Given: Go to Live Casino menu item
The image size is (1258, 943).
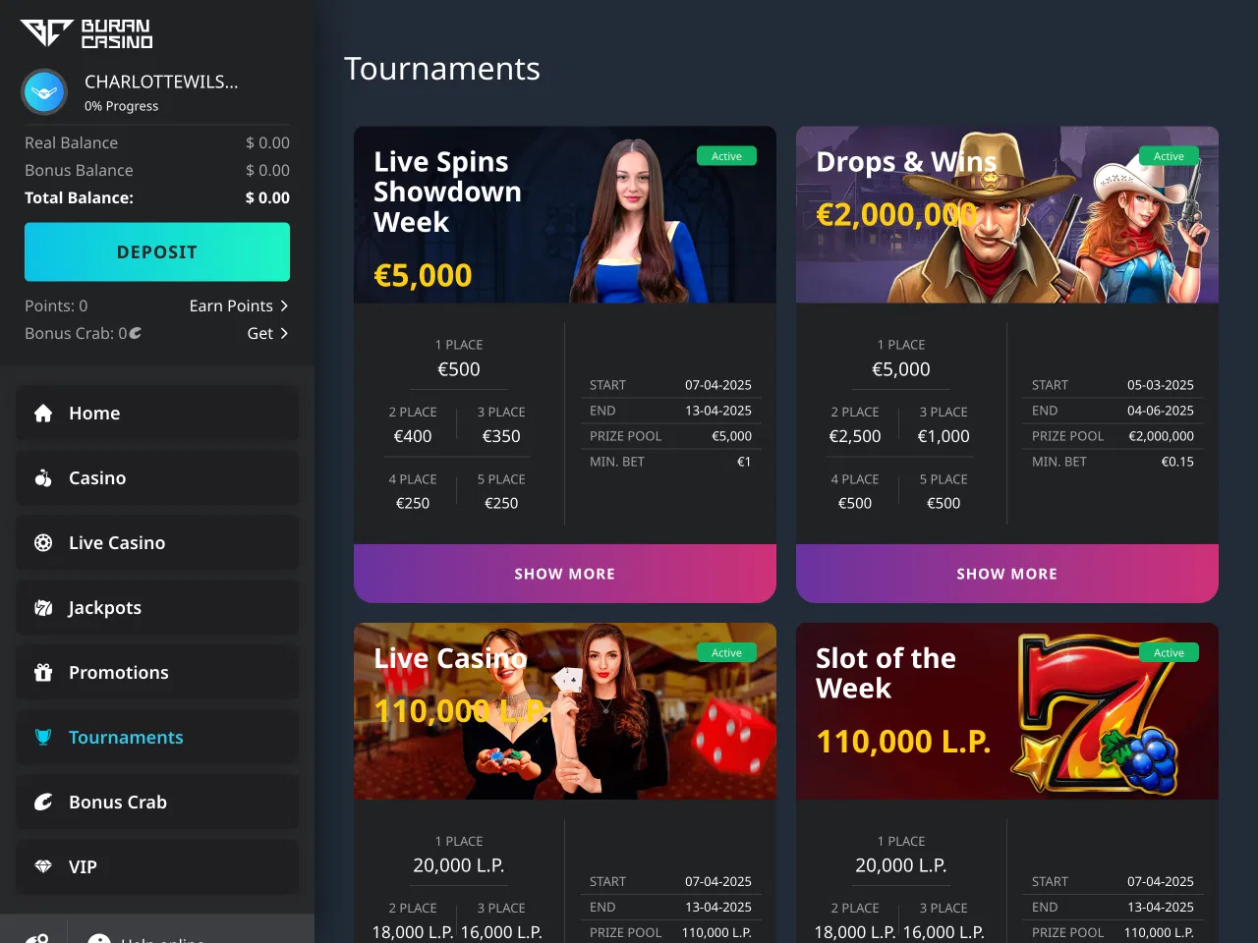Looking at the screenshot, I should coord(157,543).
